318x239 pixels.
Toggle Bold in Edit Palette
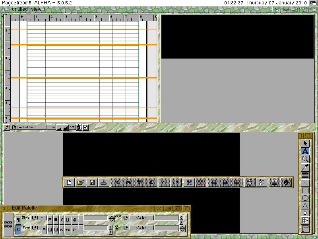tap(56, 219)
